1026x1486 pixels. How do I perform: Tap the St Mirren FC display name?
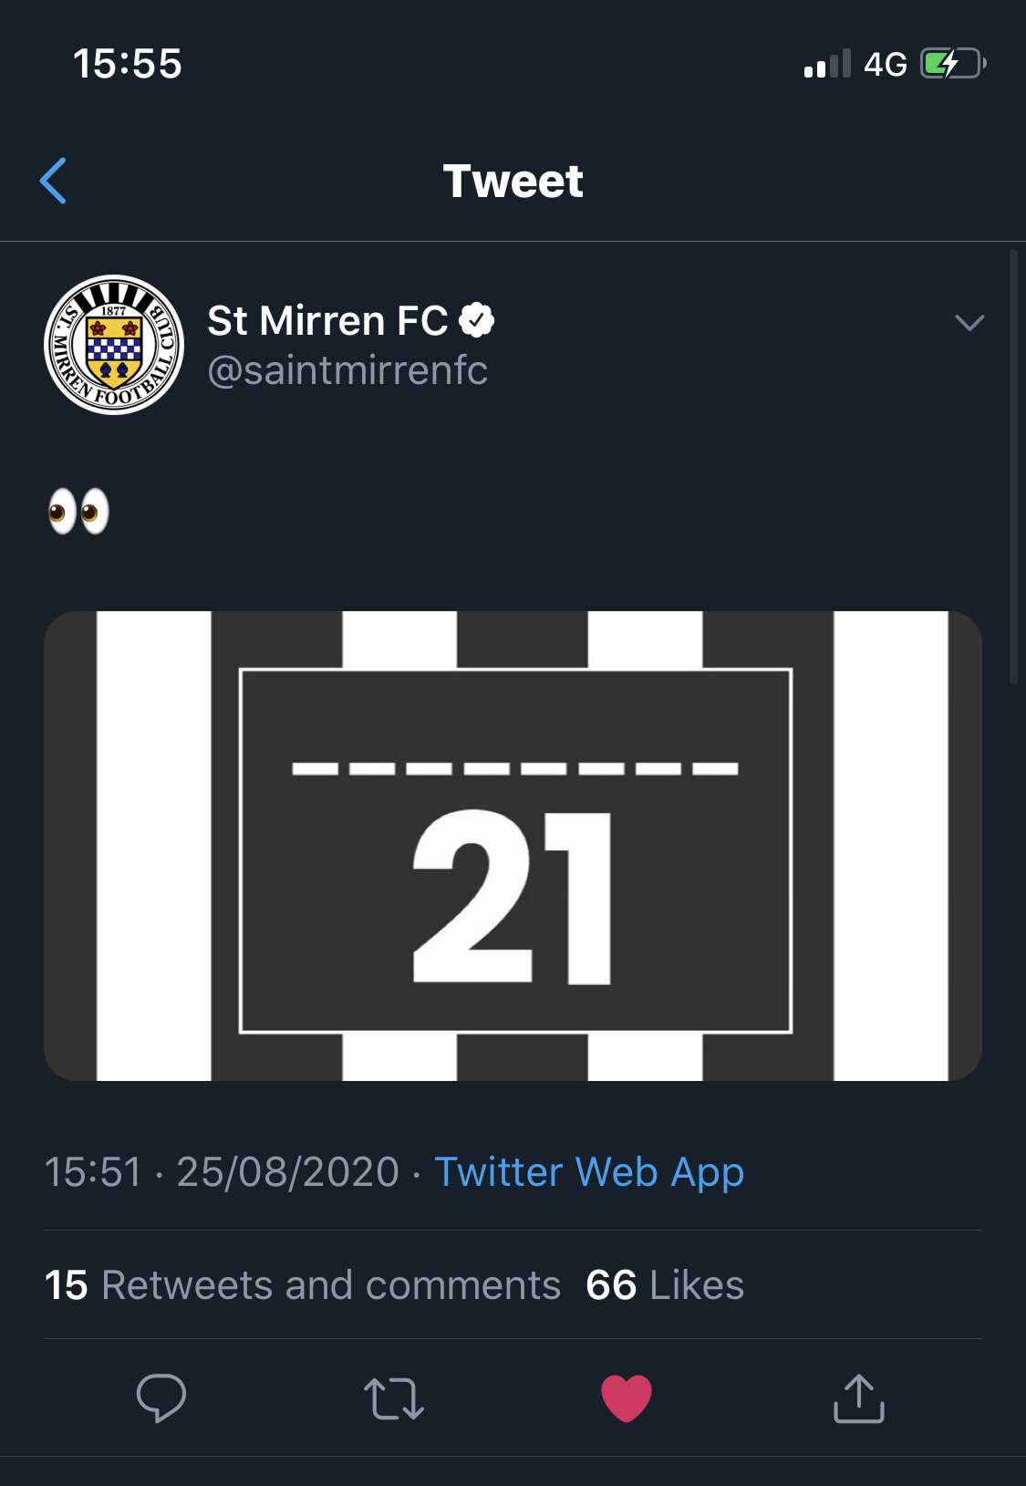coord(327,320)
